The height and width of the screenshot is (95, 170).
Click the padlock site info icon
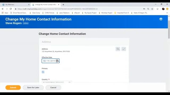point(16,9)
